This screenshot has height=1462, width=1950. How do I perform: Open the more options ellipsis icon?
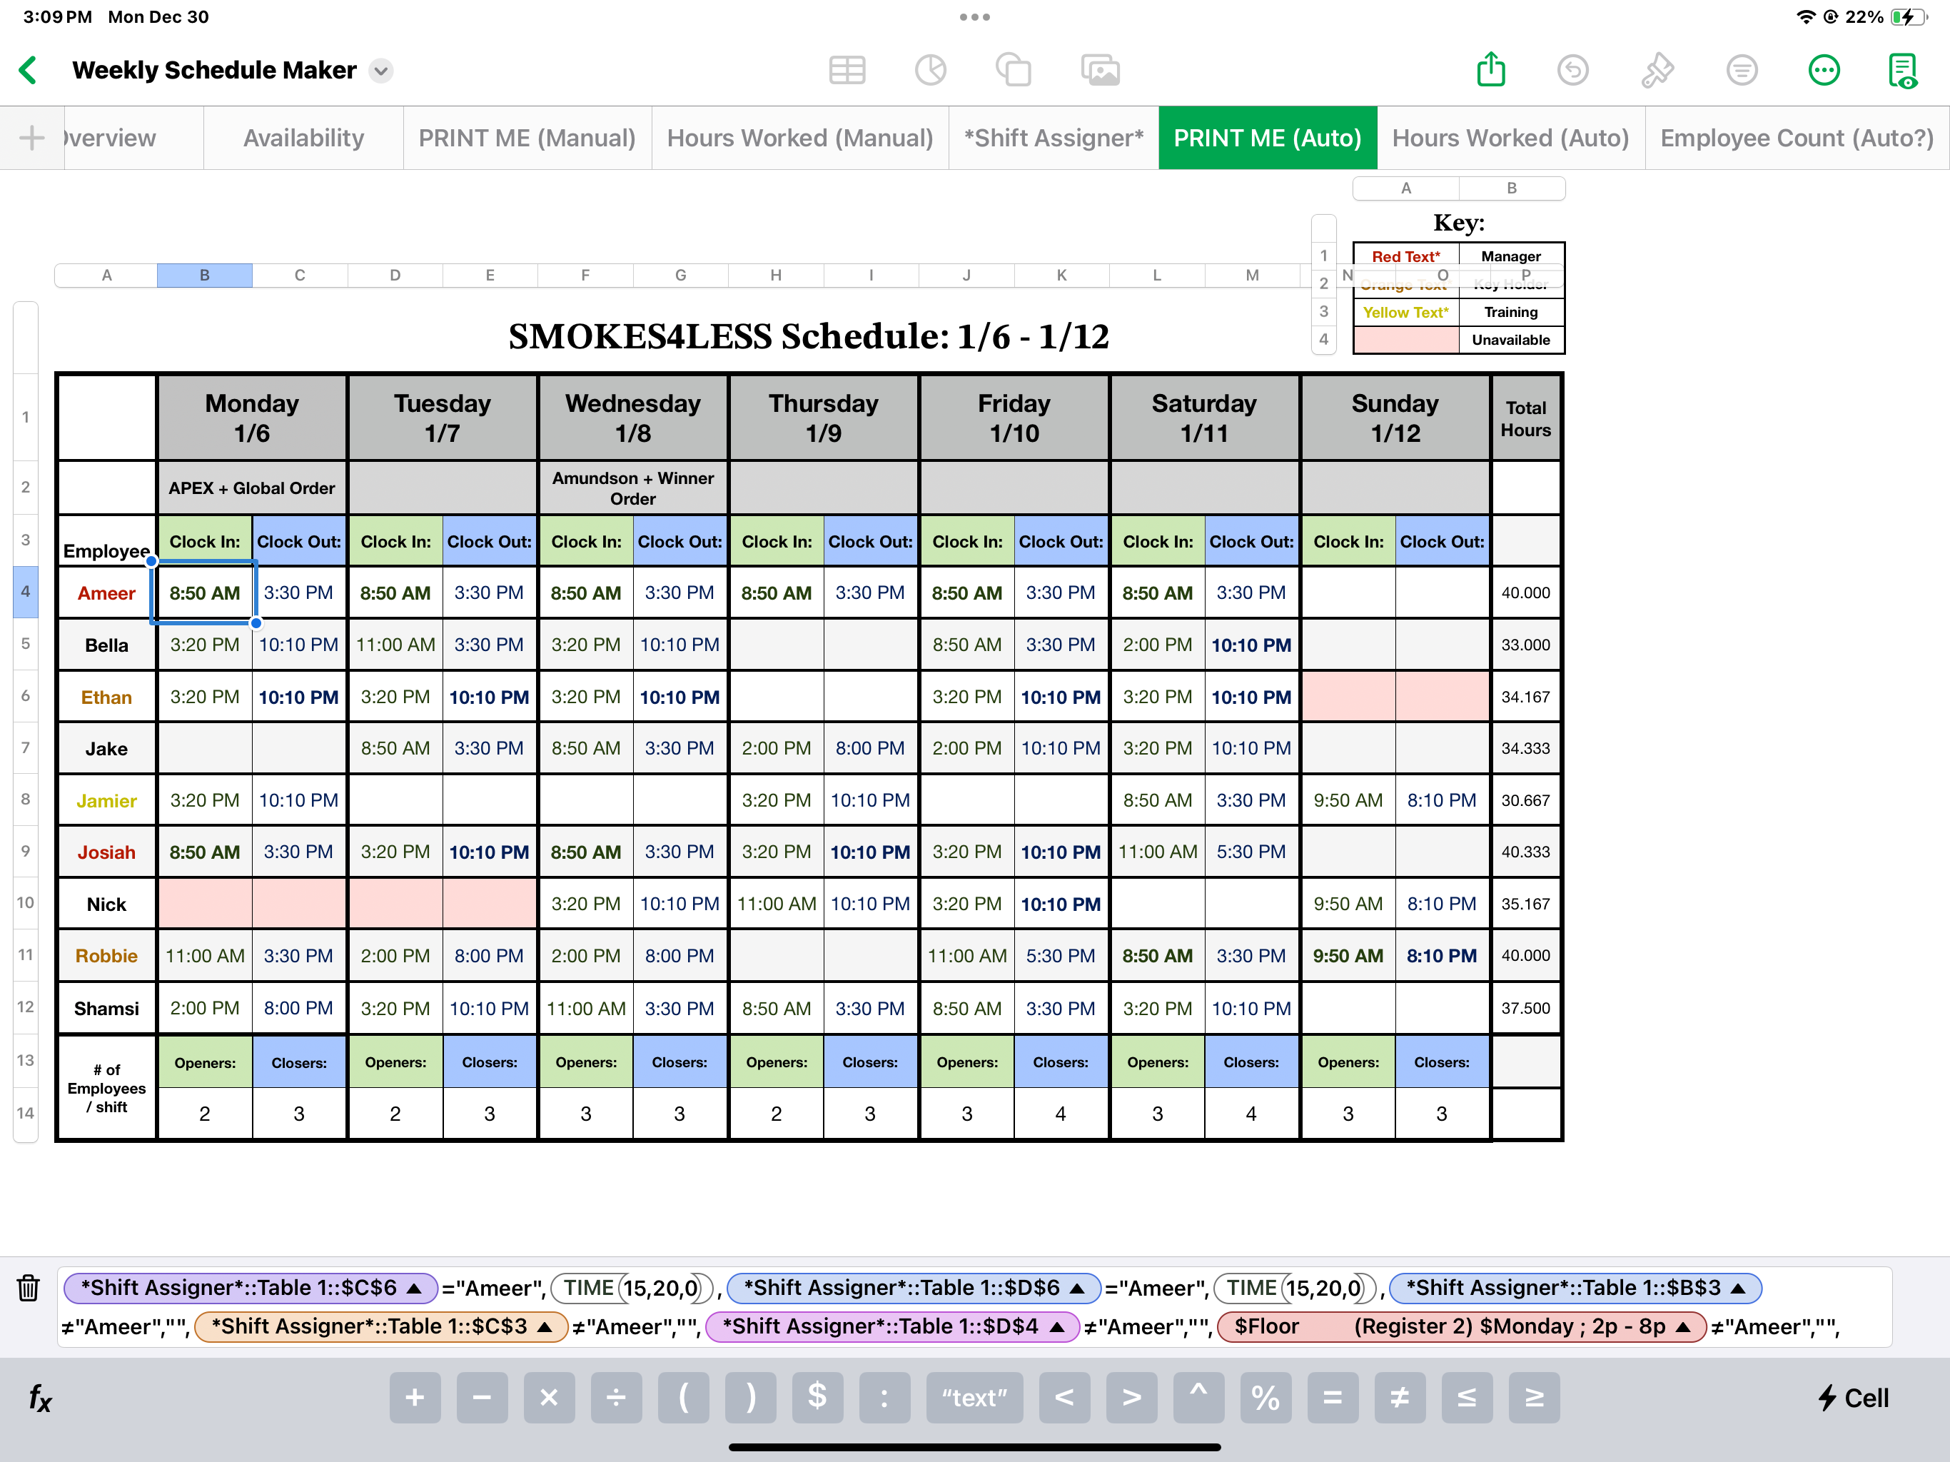[x=1823, y=70]
